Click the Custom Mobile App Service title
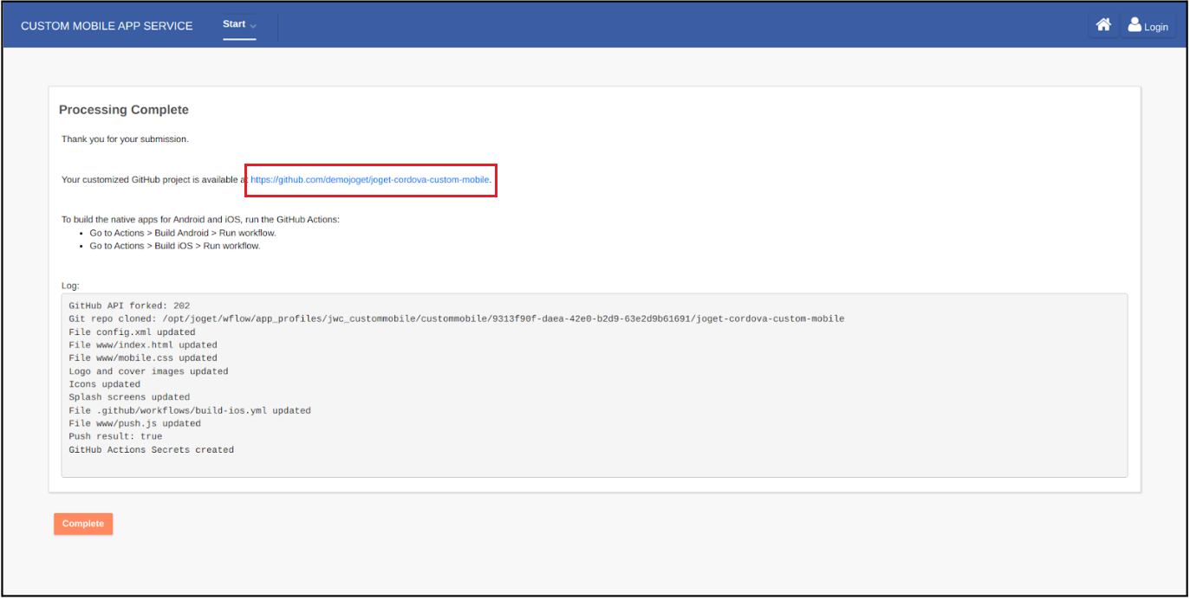Screen dimensions: 1190x599 107,26
